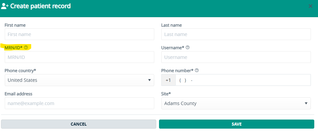Click the First name label
Screen dimensions: 318x132
pos(15,25)
